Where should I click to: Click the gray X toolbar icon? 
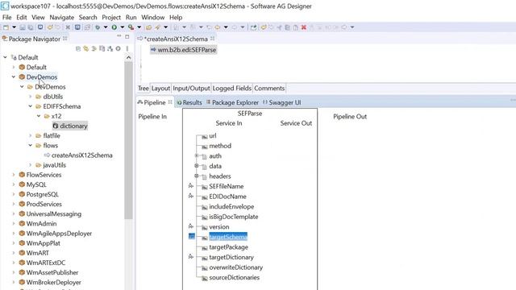68,27
